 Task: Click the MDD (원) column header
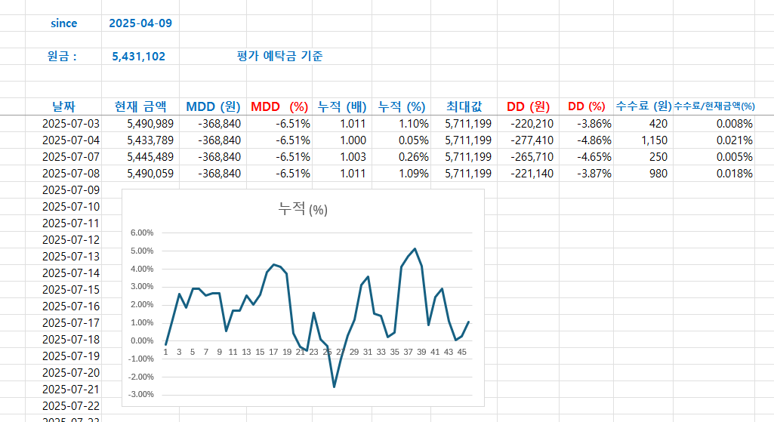[213, 106]
